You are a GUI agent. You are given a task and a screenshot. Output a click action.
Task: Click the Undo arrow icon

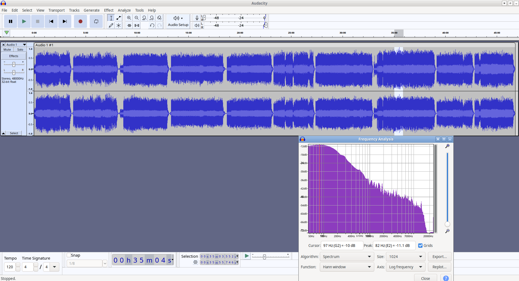tap(152, 25)
